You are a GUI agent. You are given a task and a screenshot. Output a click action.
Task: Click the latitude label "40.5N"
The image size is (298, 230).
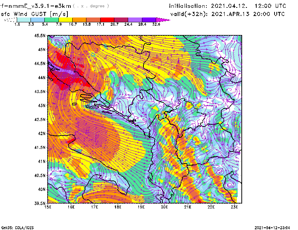coord(40,176)
